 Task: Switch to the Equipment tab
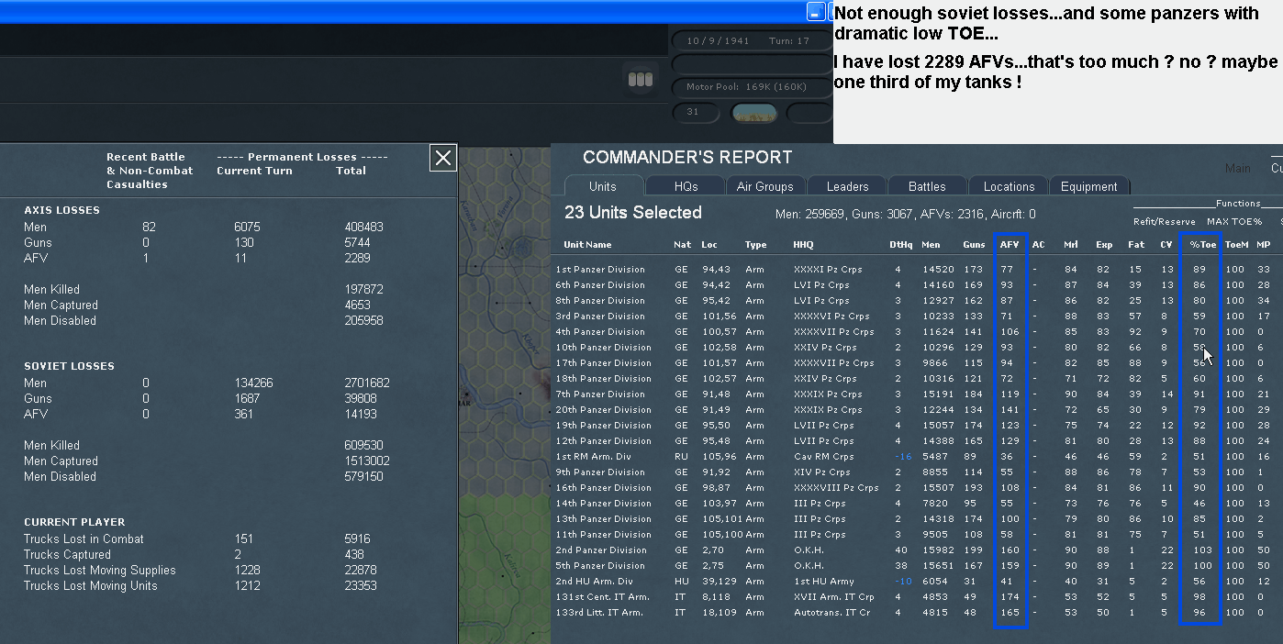(x=1089, y=186)
